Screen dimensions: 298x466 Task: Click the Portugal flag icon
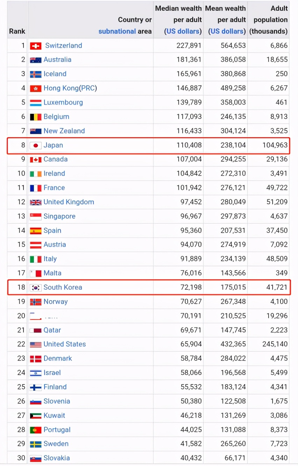tap(36, 430)
